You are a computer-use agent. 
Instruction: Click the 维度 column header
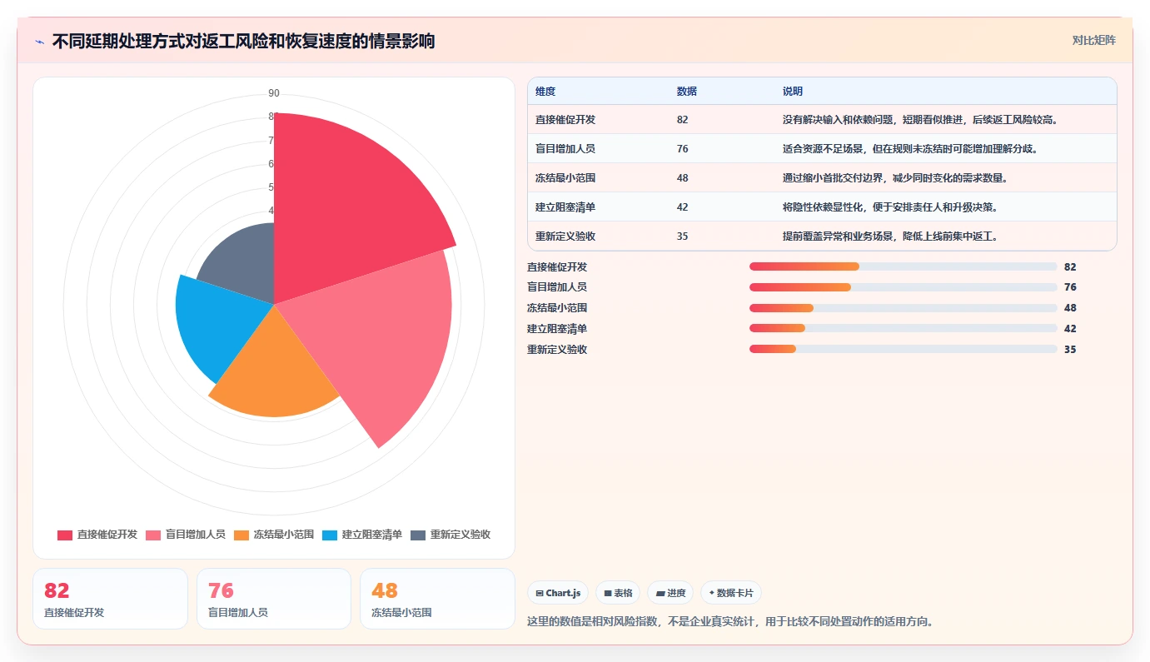545,91
